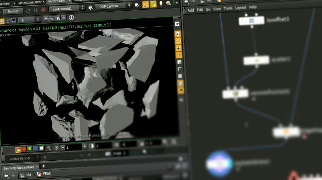Toggle the orange auto-update recycle icon

coord(145,4)
